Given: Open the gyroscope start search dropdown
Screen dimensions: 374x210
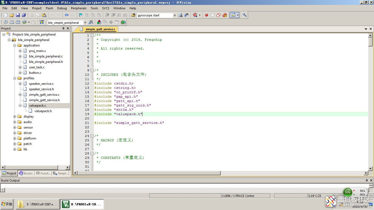Looking at the screenshot, I should pyautogui.click(x=175, y=15).
